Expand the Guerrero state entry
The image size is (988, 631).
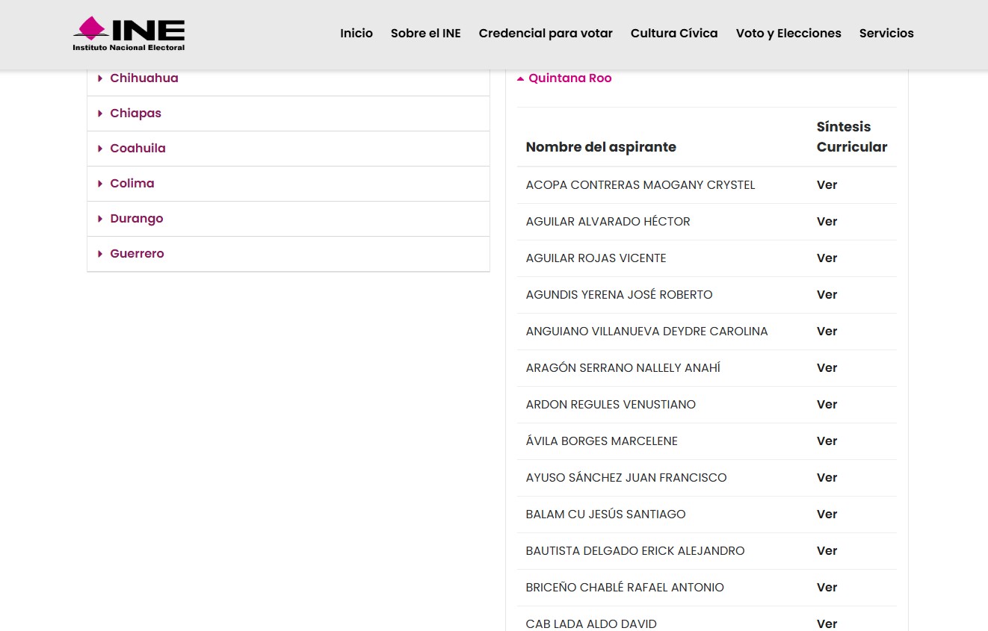pyautogui.click(x=137, y=254)
